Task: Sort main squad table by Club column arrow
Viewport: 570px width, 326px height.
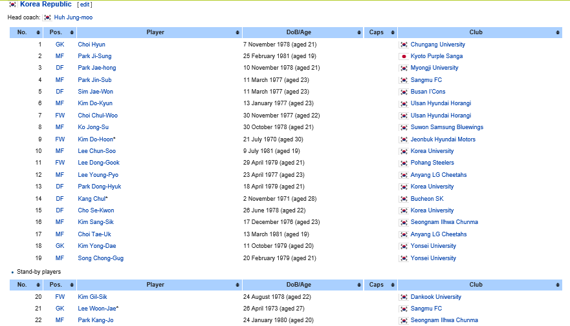Action: 558,32
